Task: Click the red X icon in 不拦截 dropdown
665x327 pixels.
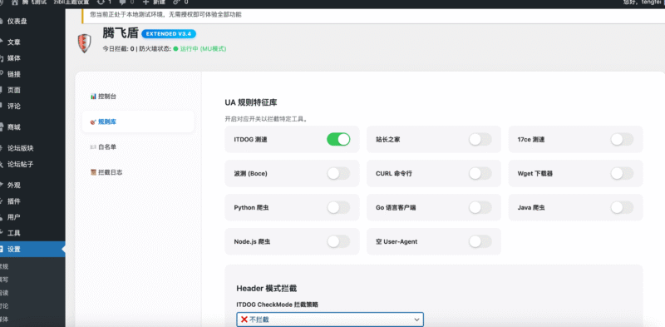Action: 244,320
